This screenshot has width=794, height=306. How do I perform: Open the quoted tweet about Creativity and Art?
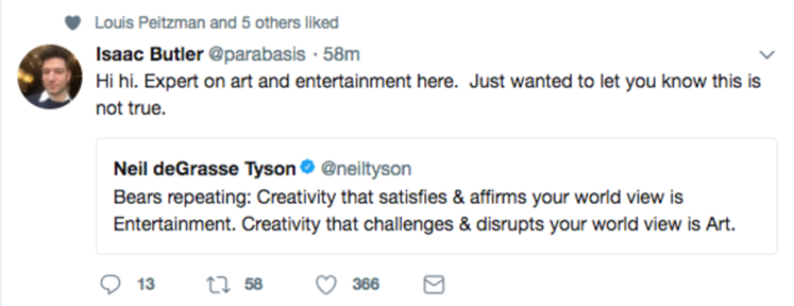pos(437,196)
